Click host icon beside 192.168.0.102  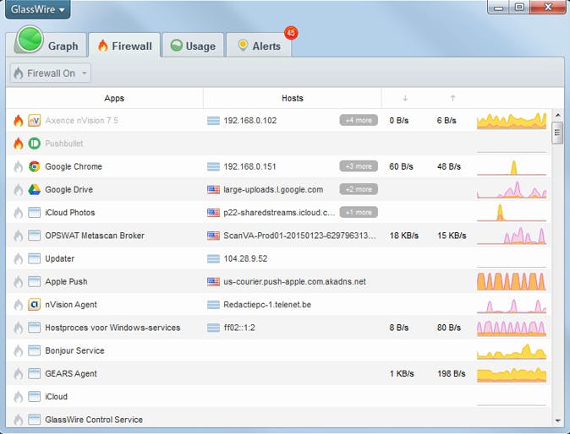[213, 121]
